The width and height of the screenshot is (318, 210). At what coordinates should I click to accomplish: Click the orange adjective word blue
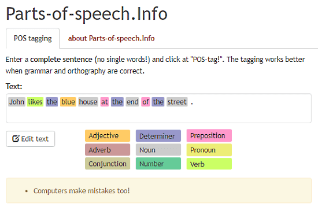[68, 102]
